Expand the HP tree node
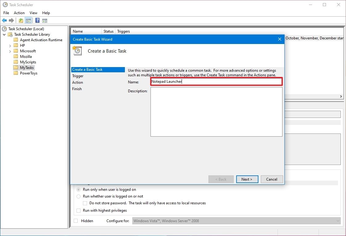The height and width of the screenshot is (236, 346). [x=10, y=45]
